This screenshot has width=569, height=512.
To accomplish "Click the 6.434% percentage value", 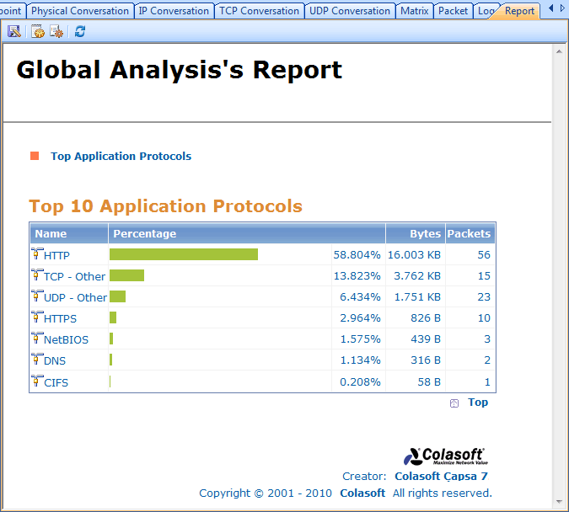I will click(360, 296).
